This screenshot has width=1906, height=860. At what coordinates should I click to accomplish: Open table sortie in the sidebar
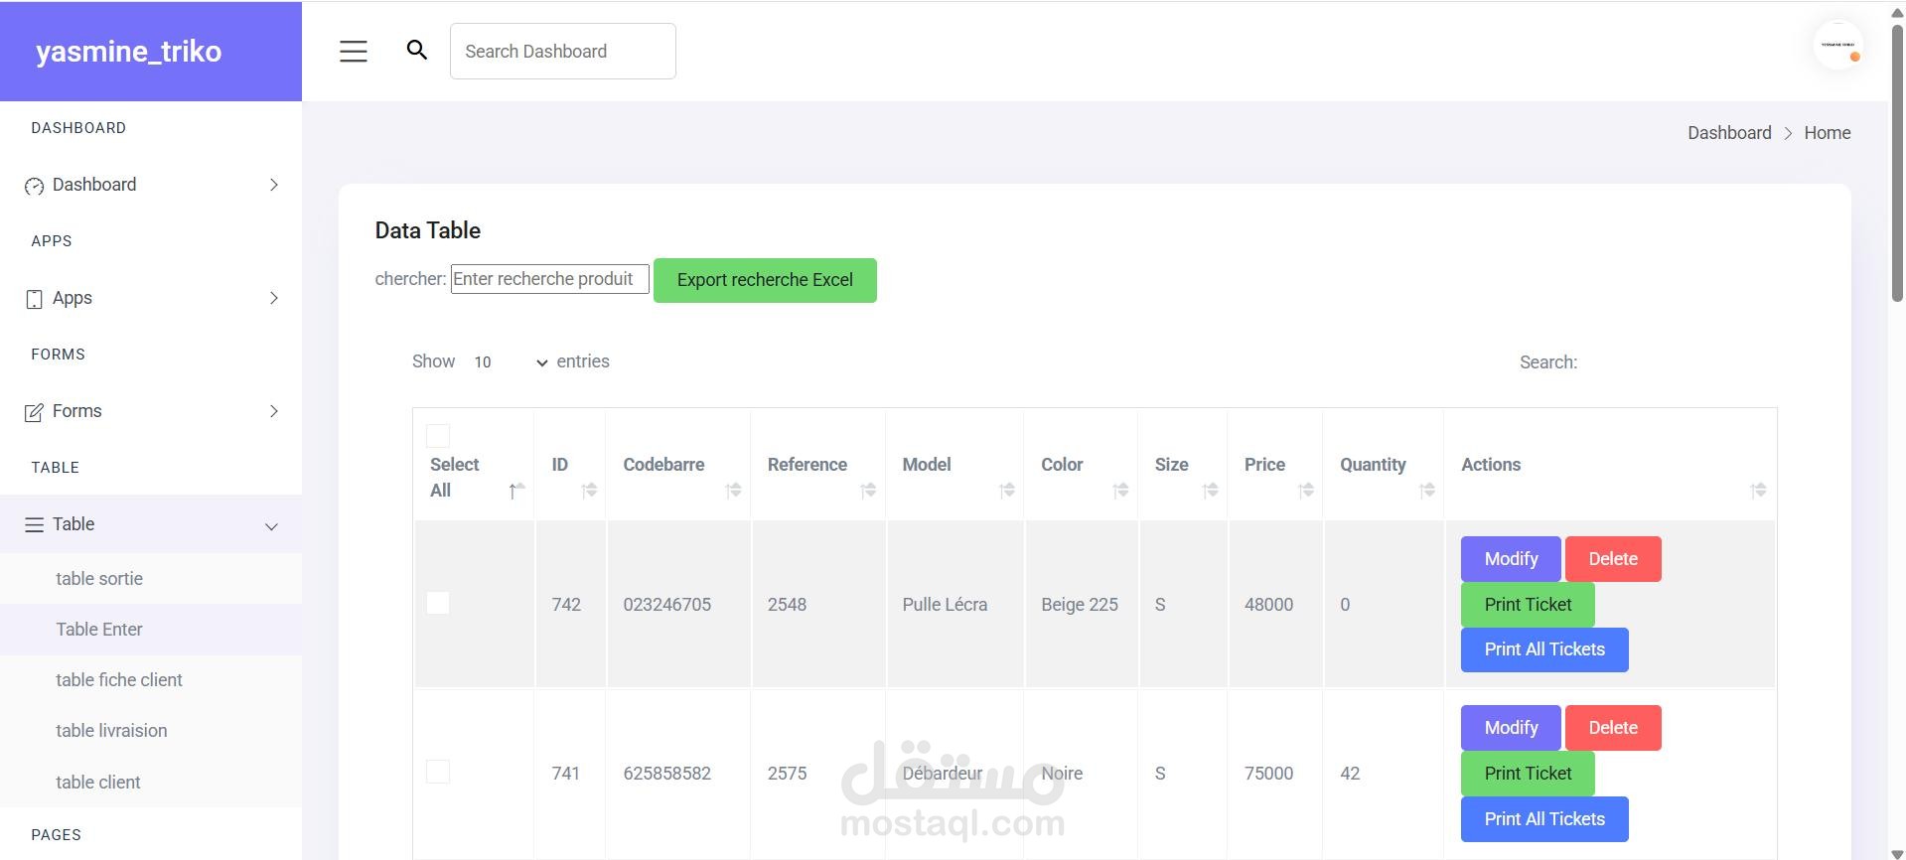click(x=99, y=579)
